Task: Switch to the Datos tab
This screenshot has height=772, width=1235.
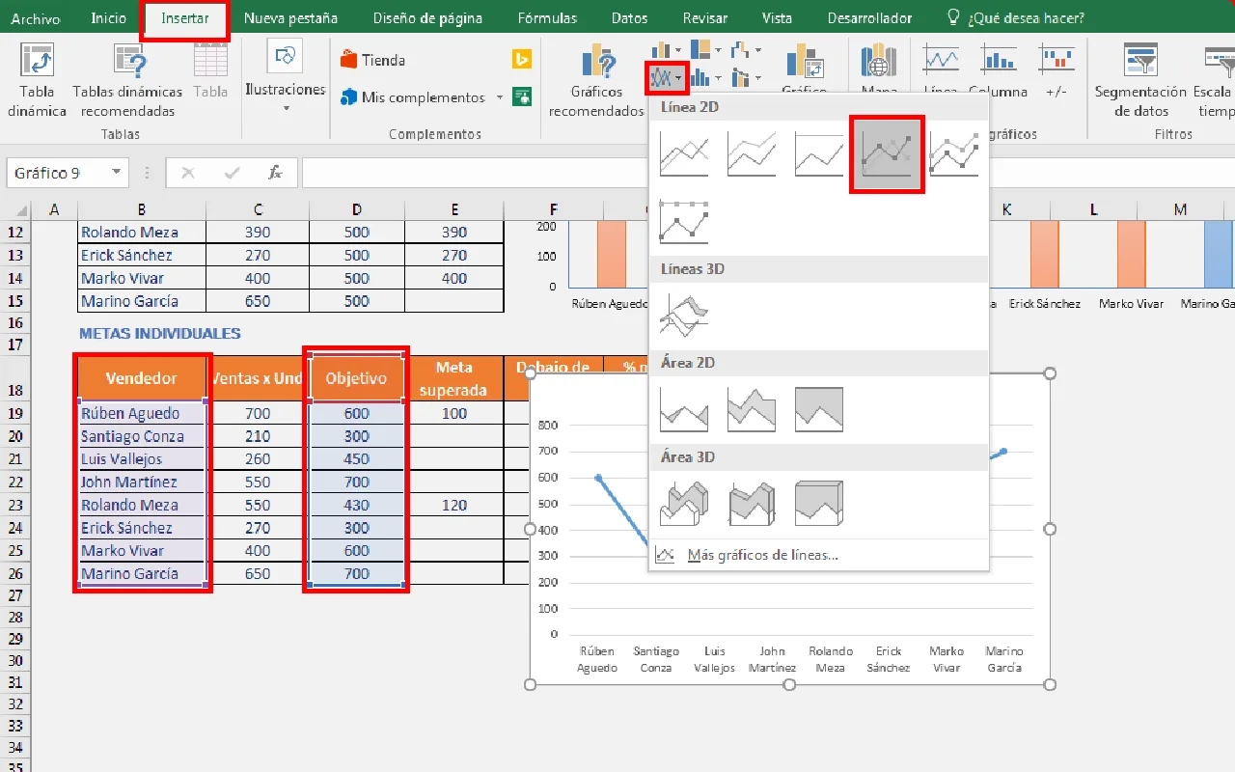Action: coord(630,18)
